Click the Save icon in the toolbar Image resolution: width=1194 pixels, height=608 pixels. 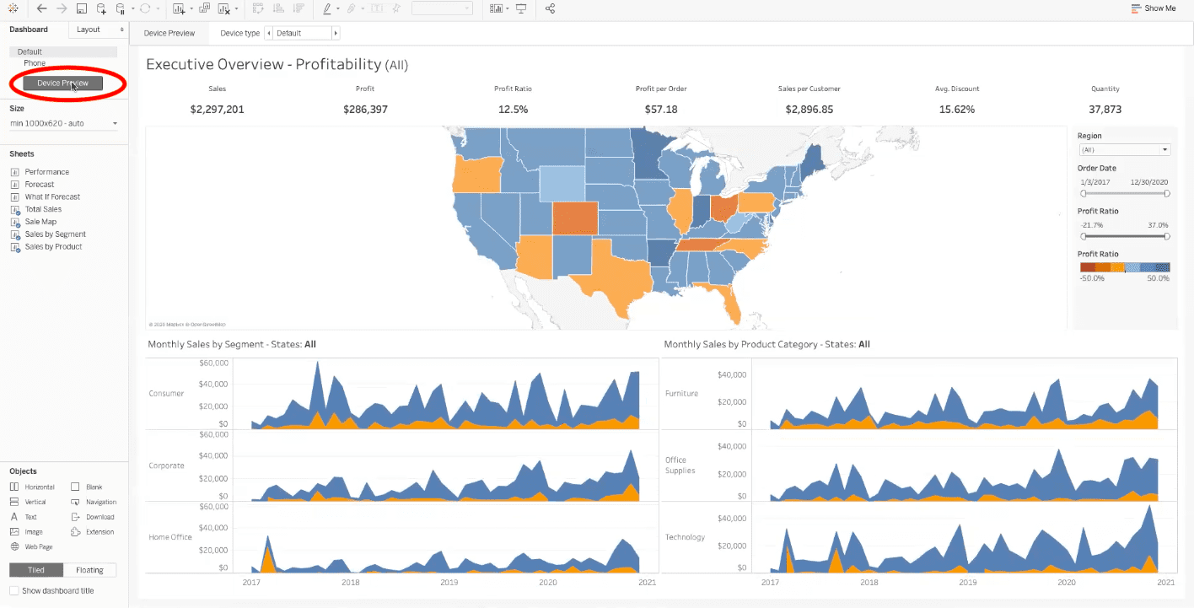81,9
